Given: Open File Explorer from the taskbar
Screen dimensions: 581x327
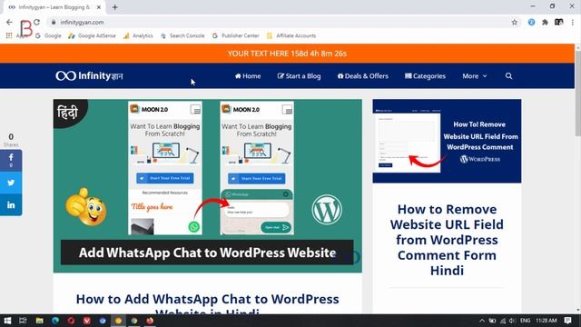Looking at the screenshot, I should point(39,321).
